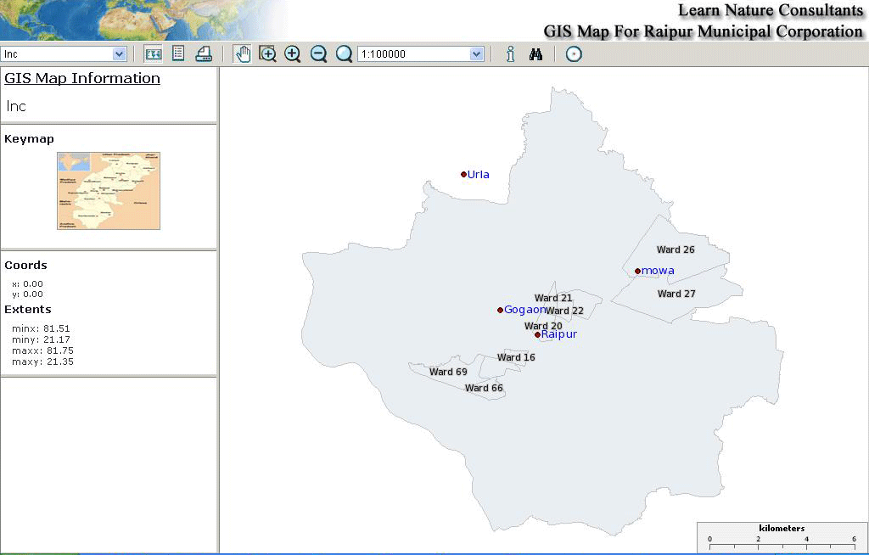The width and height of the screenshot is (869, 555).
Task: Click the compass circle icon
Action: (x=574, y=53)
